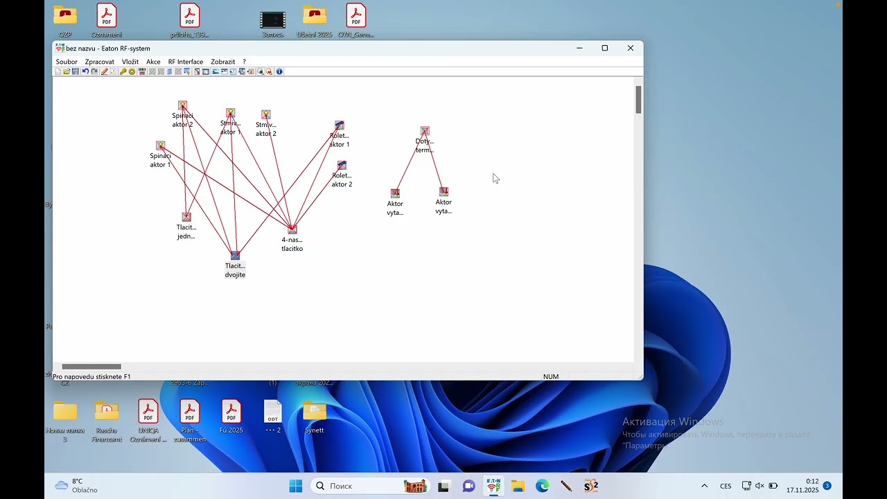Open Eaton RF-system from the taskbar
The image size is (887, 499).
493,486
